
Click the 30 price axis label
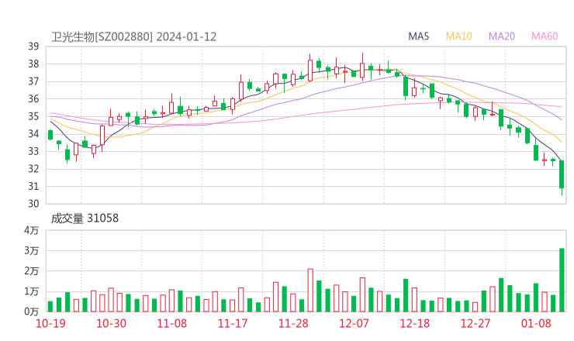click(33, 204)
